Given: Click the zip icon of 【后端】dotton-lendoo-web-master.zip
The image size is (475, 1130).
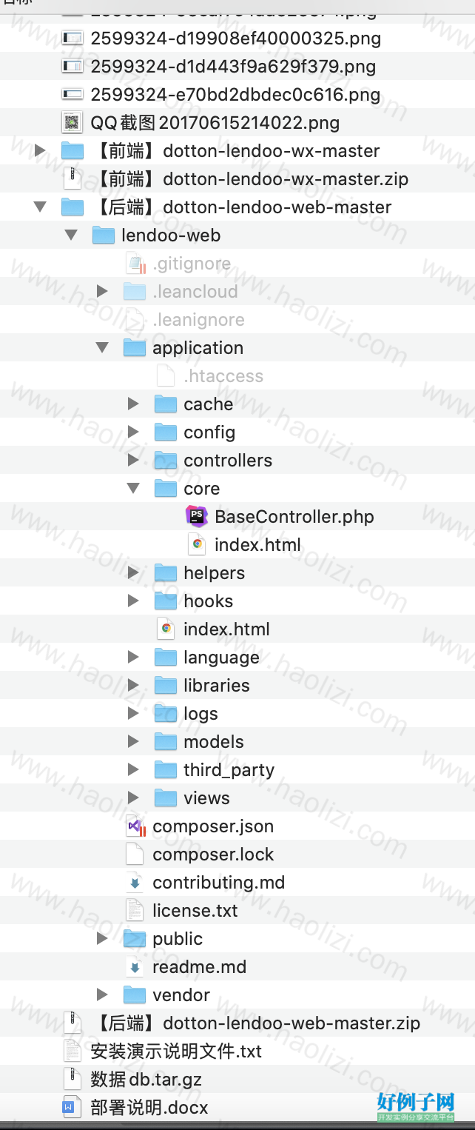Looking at the screenshot, I should (72, 1023).
